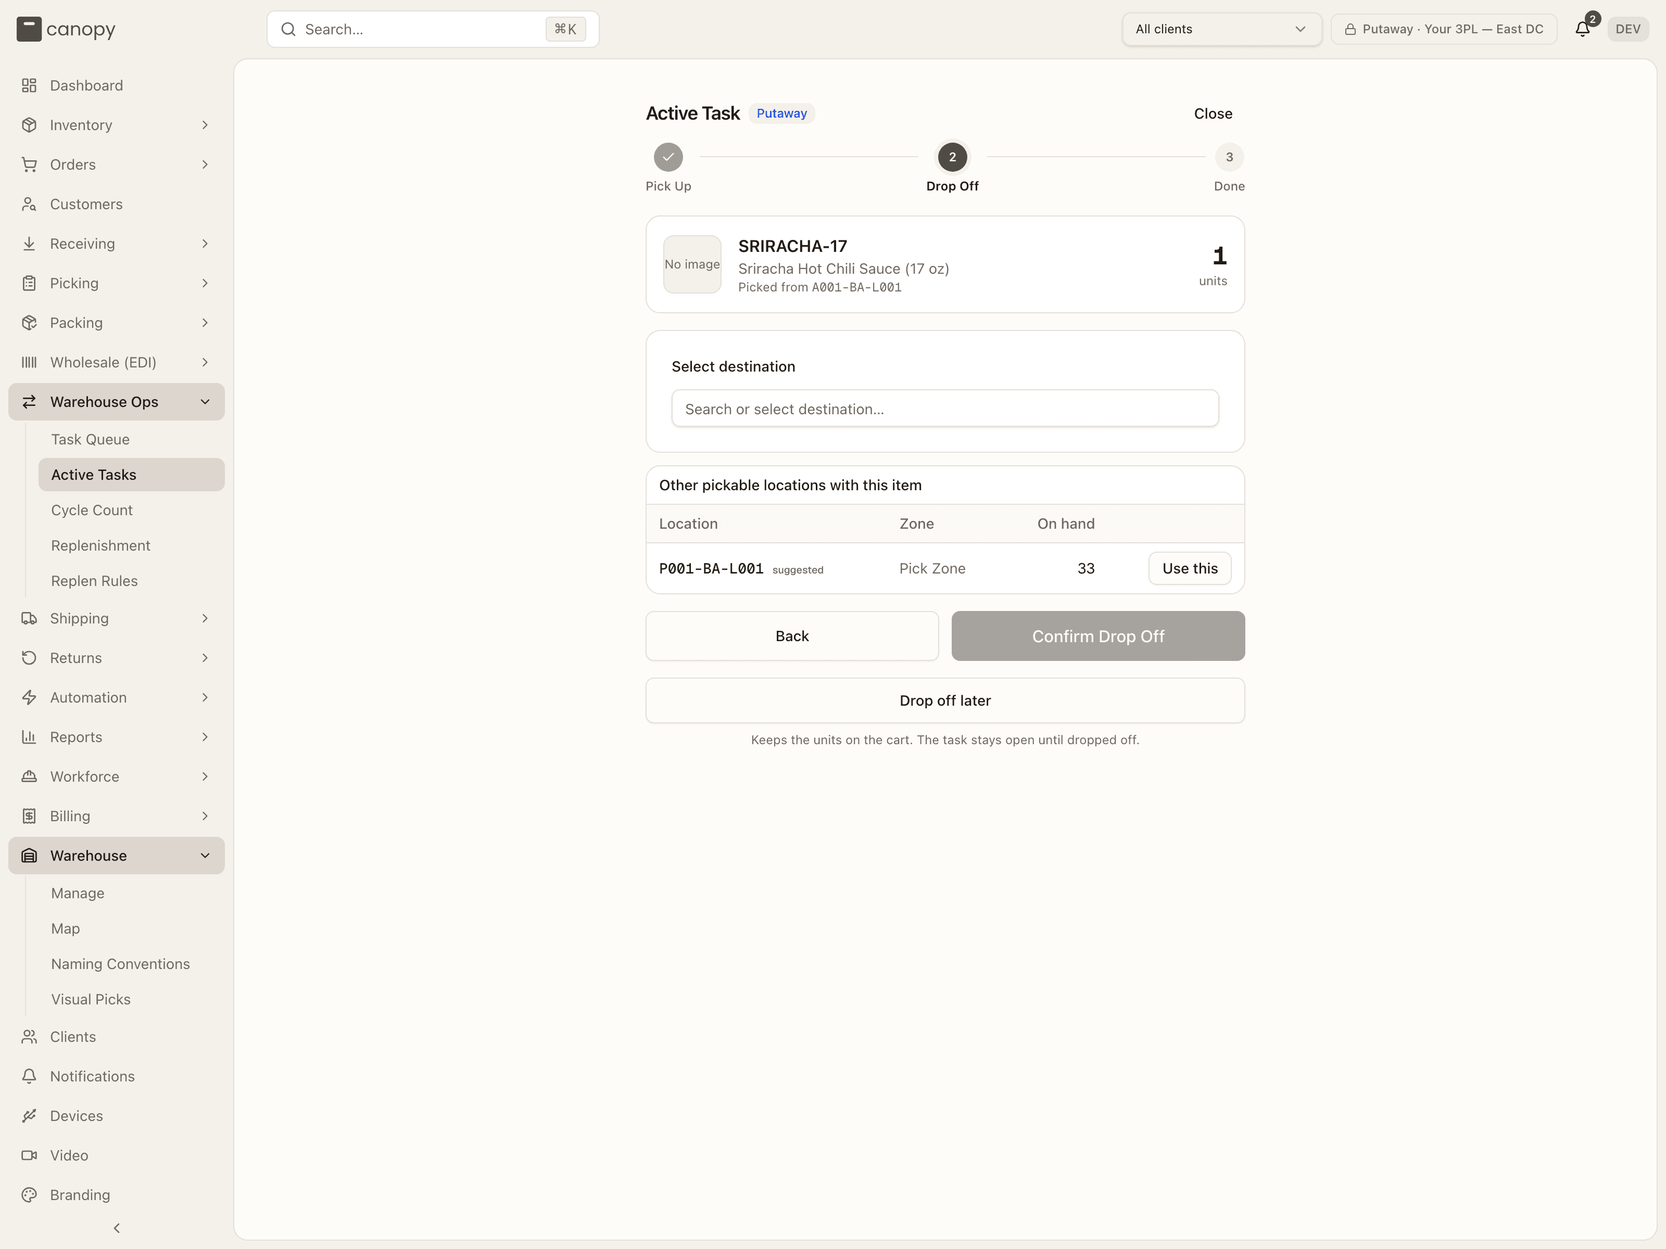Open the notifications bell icon
Viewport: 1666px width, 1249px height.
[1582, 29]
